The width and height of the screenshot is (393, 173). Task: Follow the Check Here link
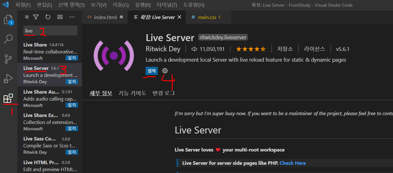coord(293,163)
